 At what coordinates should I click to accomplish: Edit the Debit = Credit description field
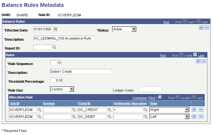[81, 71]
